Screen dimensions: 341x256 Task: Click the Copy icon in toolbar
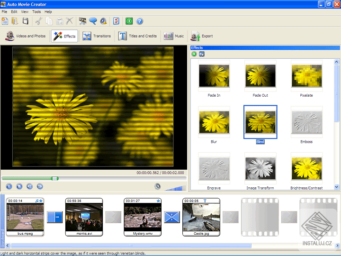pyautogui.click(x=49, y=21)
